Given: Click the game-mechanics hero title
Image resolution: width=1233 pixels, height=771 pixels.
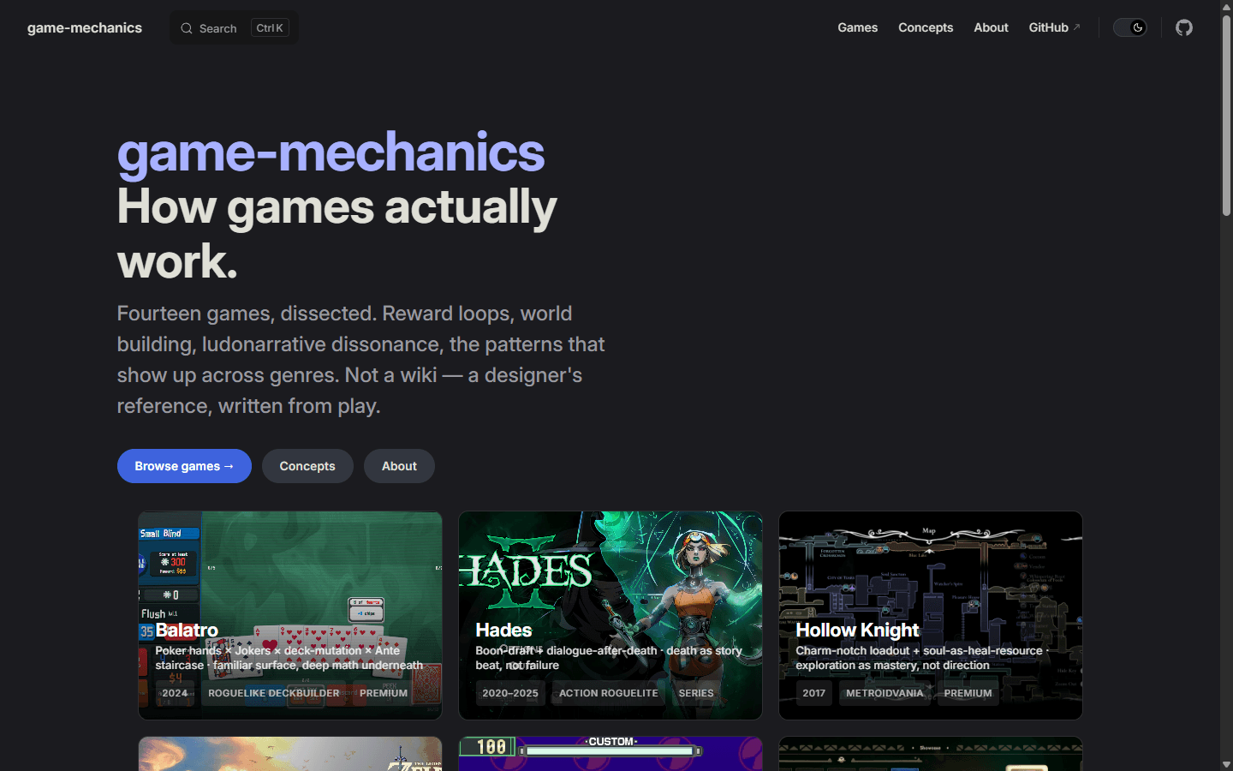Looking at the screenshot, I should [x=331, y=152].
